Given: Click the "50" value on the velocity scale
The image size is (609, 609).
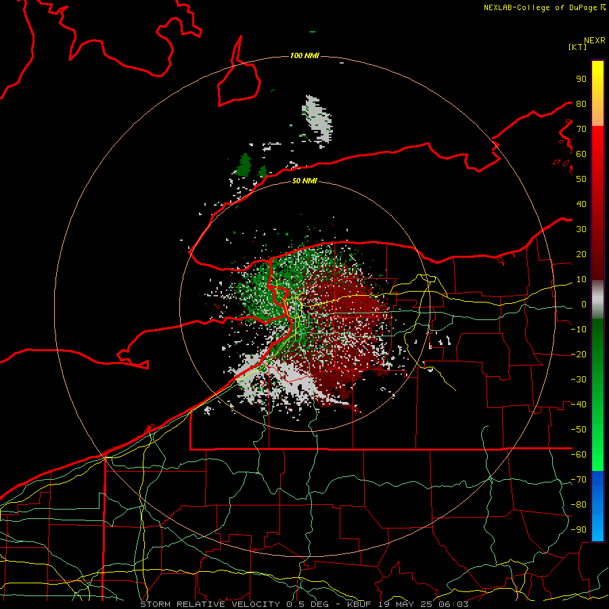Looking at the screenshot, I should click(581, 179).
